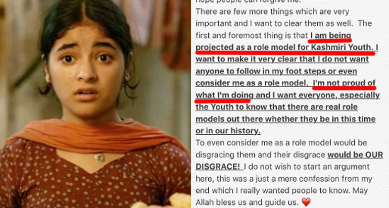Select the girl's photo on the left
Screen dimensions: 389x208
point(95,104)
